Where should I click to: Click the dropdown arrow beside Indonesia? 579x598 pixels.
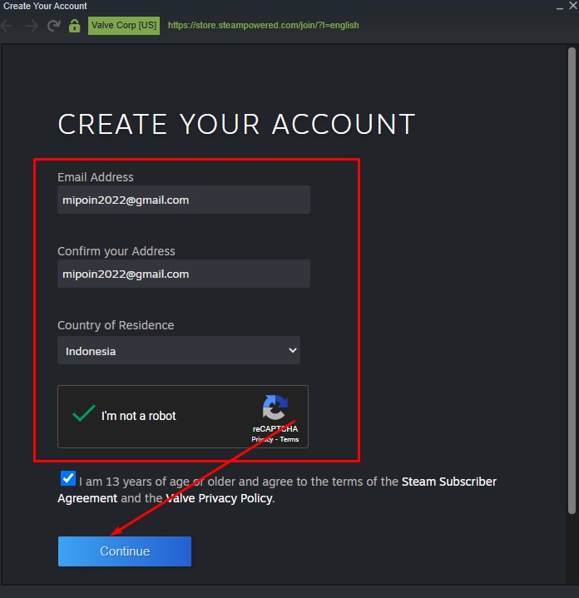tap(292, 351)
